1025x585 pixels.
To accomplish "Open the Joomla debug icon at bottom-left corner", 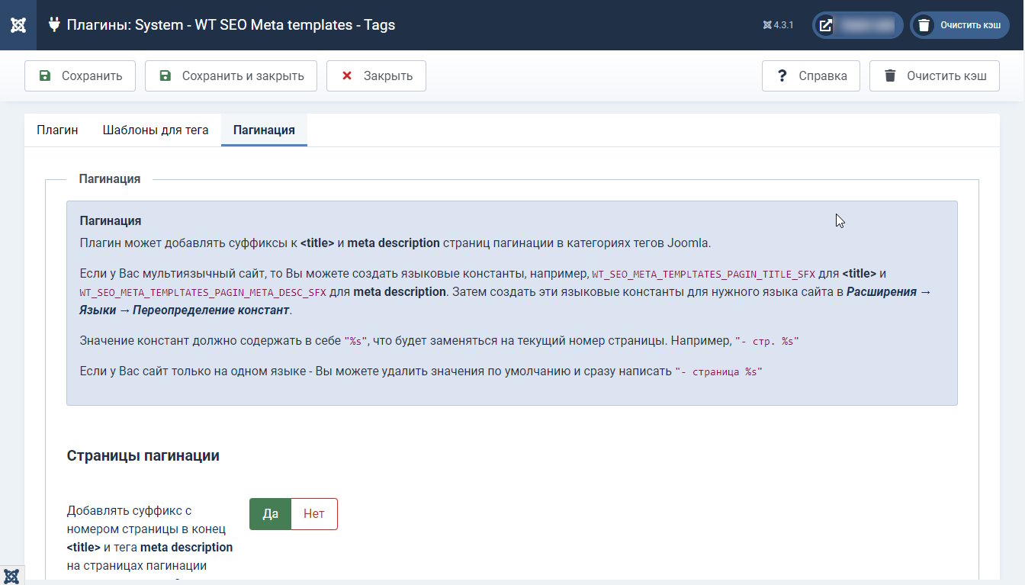I will 11,575.
